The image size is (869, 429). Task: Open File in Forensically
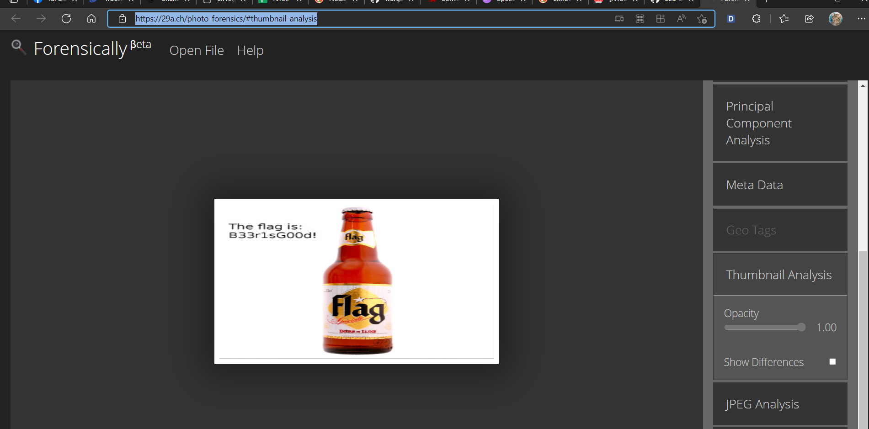pos(197,50)
